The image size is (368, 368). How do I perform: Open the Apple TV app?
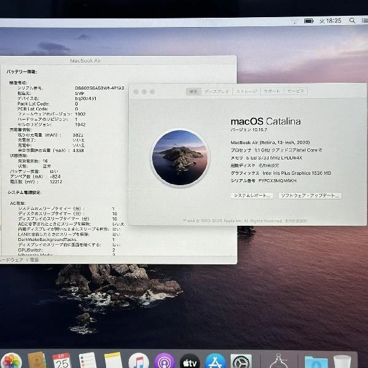coord(190,361)
